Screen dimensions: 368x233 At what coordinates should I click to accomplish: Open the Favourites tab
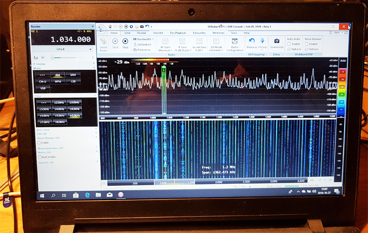point(199,33)
